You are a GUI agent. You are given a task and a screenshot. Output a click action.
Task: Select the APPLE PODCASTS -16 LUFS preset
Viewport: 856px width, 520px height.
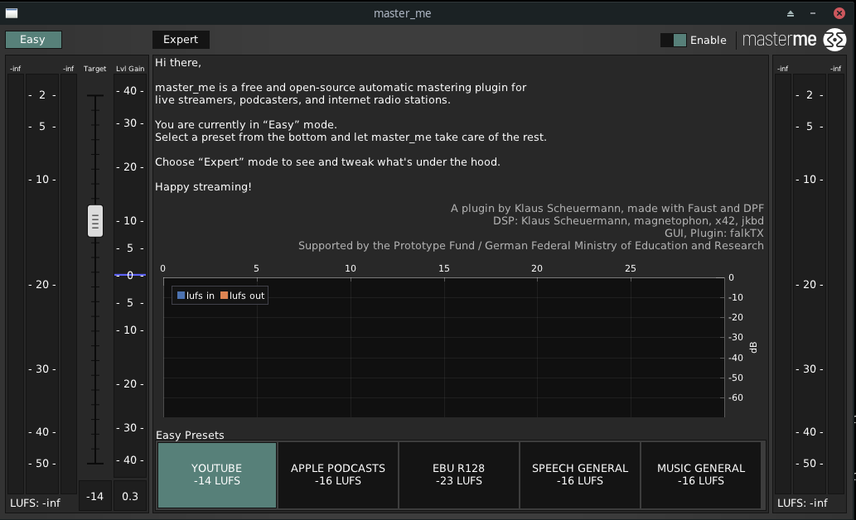pos(338,474)
